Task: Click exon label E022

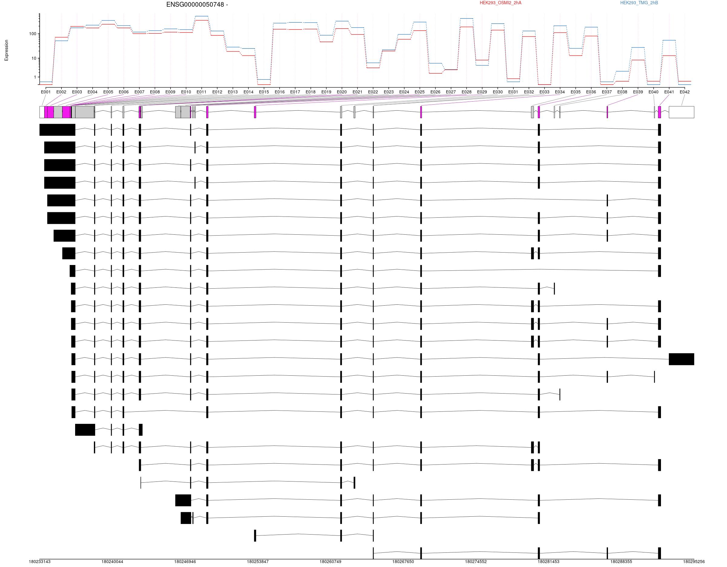Action: coord(373,92)
